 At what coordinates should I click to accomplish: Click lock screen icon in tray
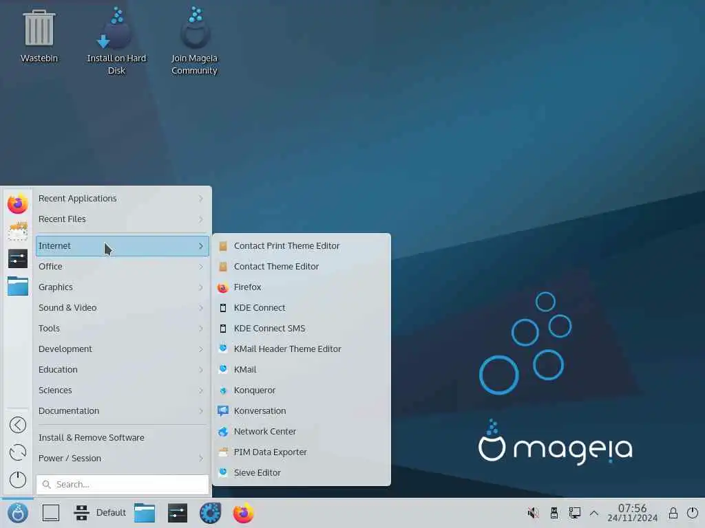[673, 513]
